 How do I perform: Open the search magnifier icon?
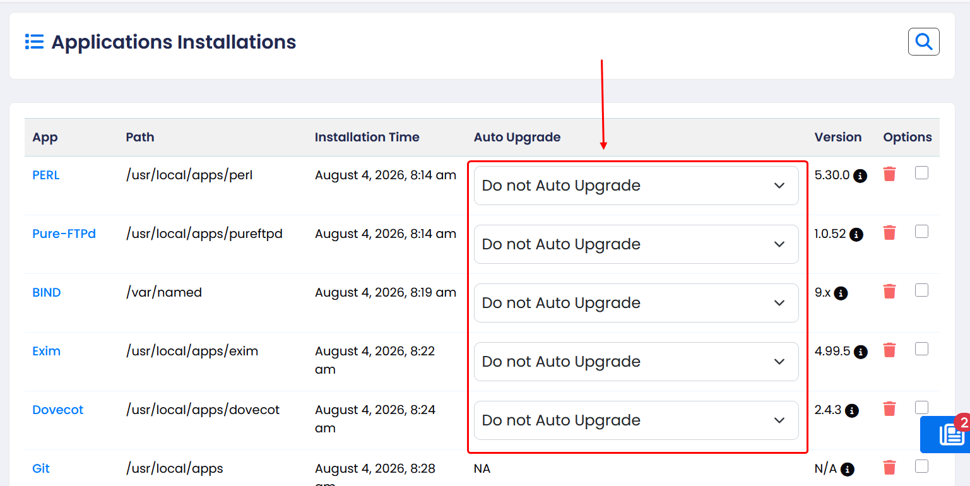pos(923,42)
